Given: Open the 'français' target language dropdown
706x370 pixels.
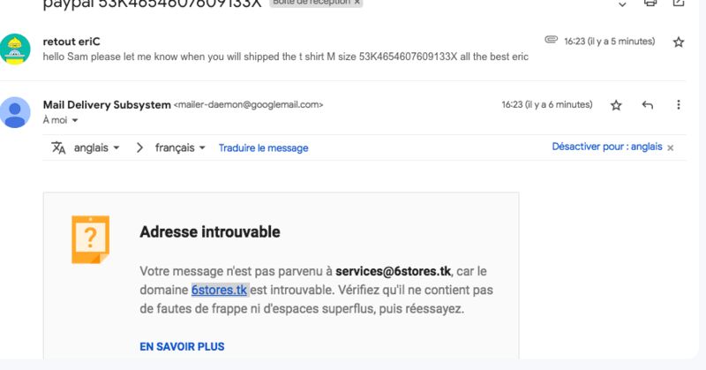Looking at the screenshot, I should click(180, 147).
